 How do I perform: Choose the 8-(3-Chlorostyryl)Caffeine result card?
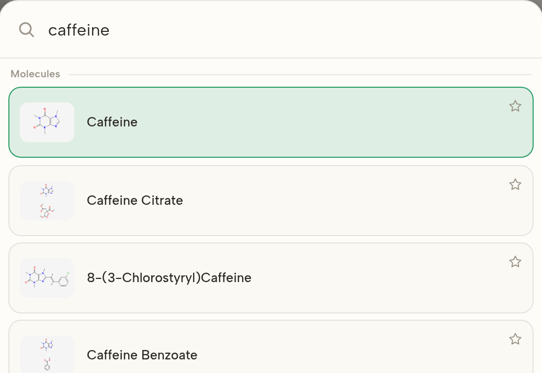point(271,278)
